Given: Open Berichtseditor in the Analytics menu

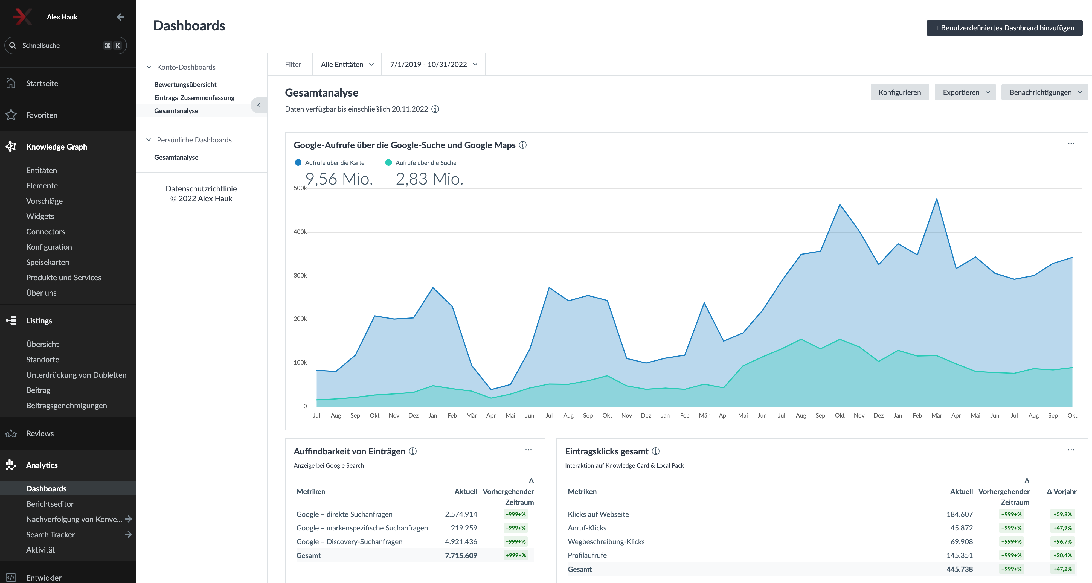Looking at the screenshot, I should pos(50,504).
